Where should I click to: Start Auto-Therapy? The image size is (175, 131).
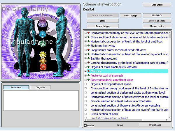[x=130, y=15]
